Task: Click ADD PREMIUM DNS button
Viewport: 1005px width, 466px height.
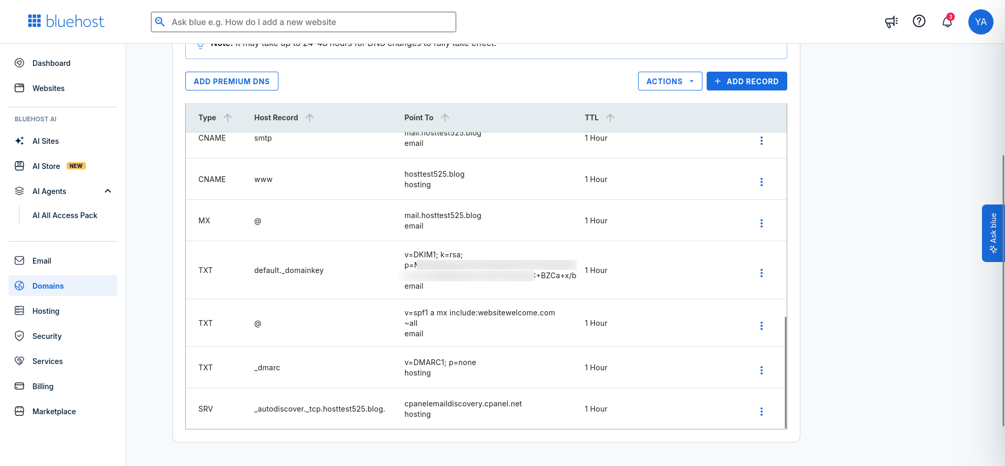Action: (x=232, y=81)
